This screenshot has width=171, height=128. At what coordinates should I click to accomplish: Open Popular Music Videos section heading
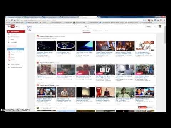click(47, 63)
